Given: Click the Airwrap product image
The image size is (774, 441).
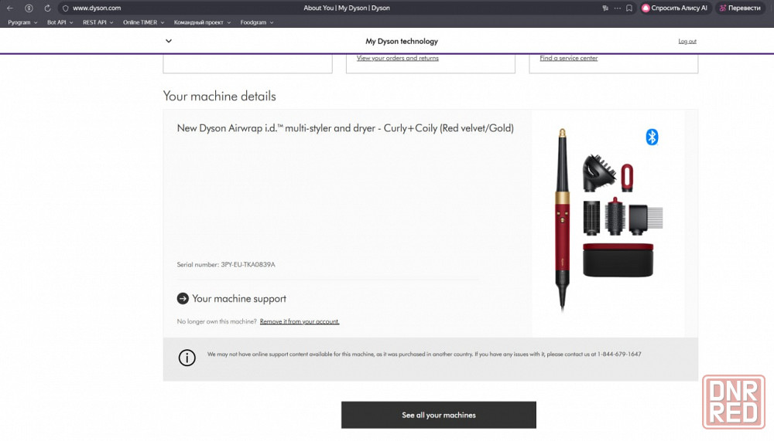Looking at the screenshot, I should [x=608, y=220].
